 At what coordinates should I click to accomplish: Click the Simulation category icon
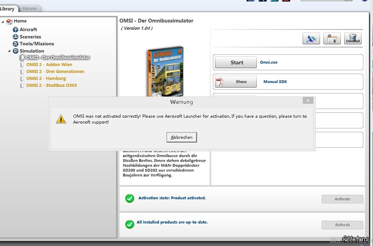click(16, 51)
